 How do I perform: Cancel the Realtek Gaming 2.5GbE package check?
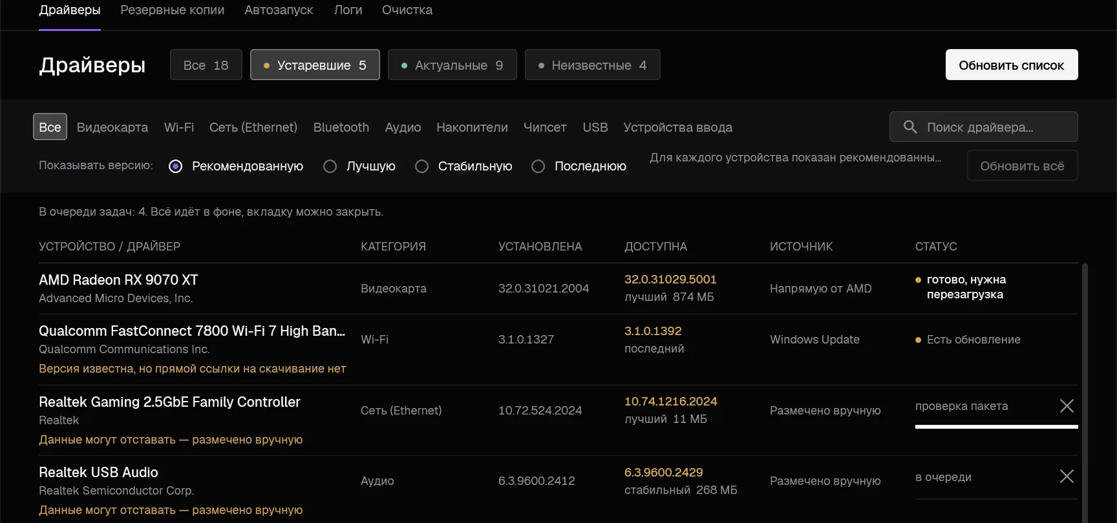[1067, 405]
